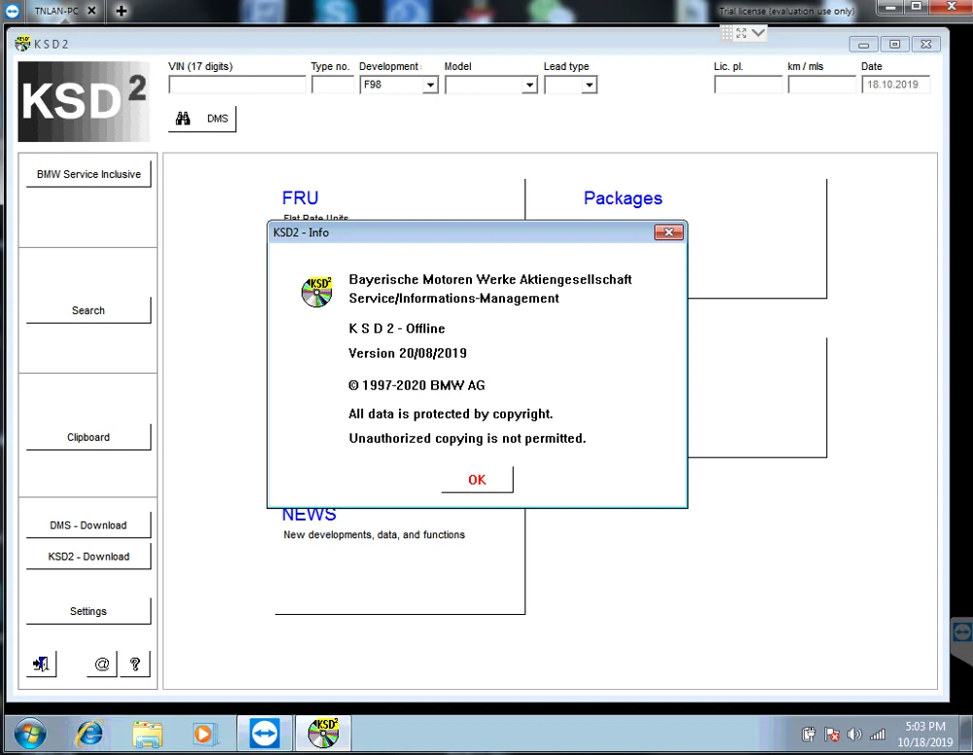Launch Internet Explorer from taskbar

coord(89,735)
